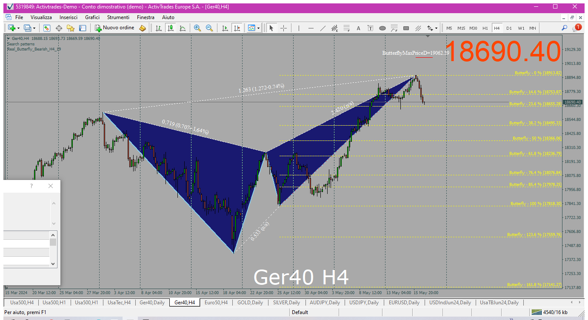Select the Text Label tool
This screenshot has height=320, width=588.
point(371,28)
